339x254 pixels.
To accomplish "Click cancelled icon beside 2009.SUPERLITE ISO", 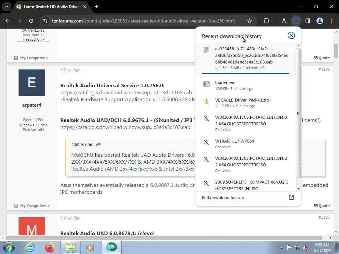I will tap(206, 183).
